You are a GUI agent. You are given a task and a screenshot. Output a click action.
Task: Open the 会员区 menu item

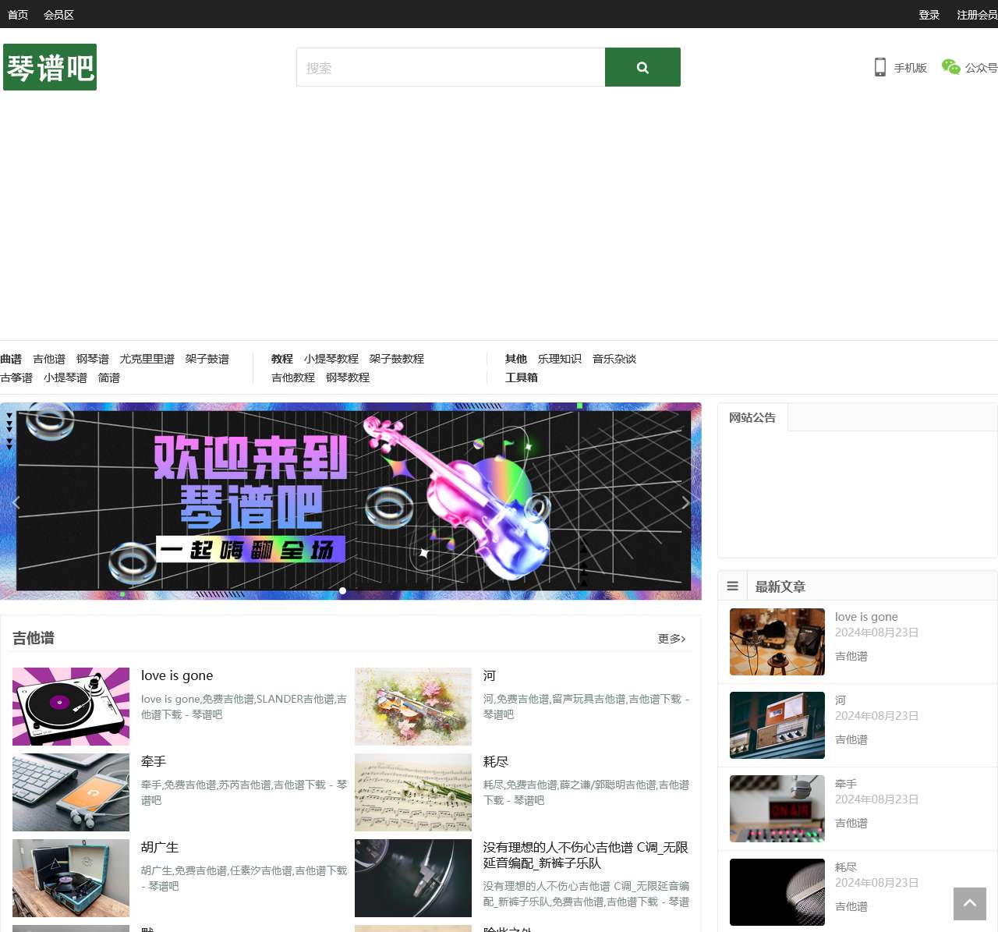(x=58, y=14)
